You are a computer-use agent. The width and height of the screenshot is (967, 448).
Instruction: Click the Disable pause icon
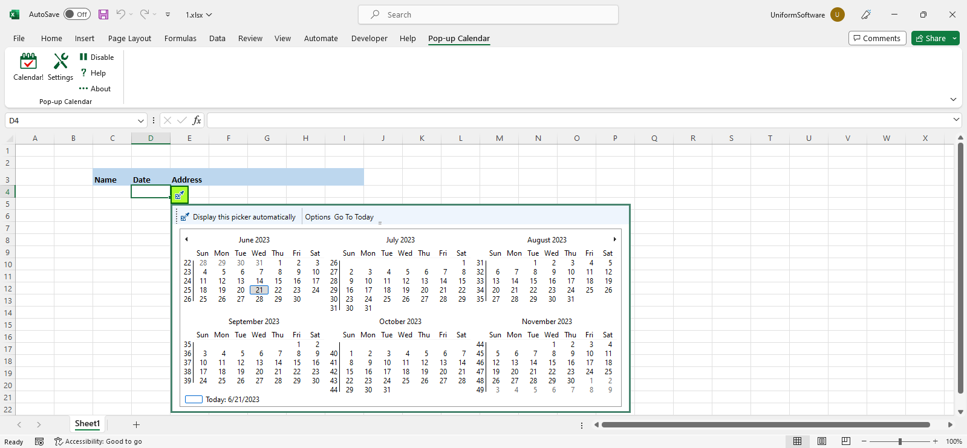click(x=83, y=57)
